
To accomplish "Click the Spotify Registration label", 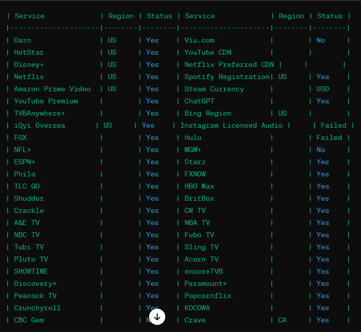I will (x=227, y=77).
